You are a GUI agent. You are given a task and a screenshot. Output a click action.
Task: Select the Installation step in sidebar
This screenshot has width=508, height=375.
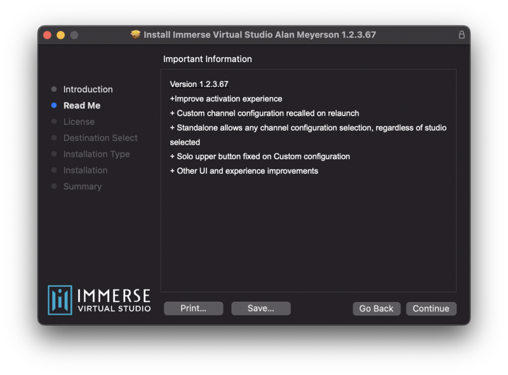[85, 171]
